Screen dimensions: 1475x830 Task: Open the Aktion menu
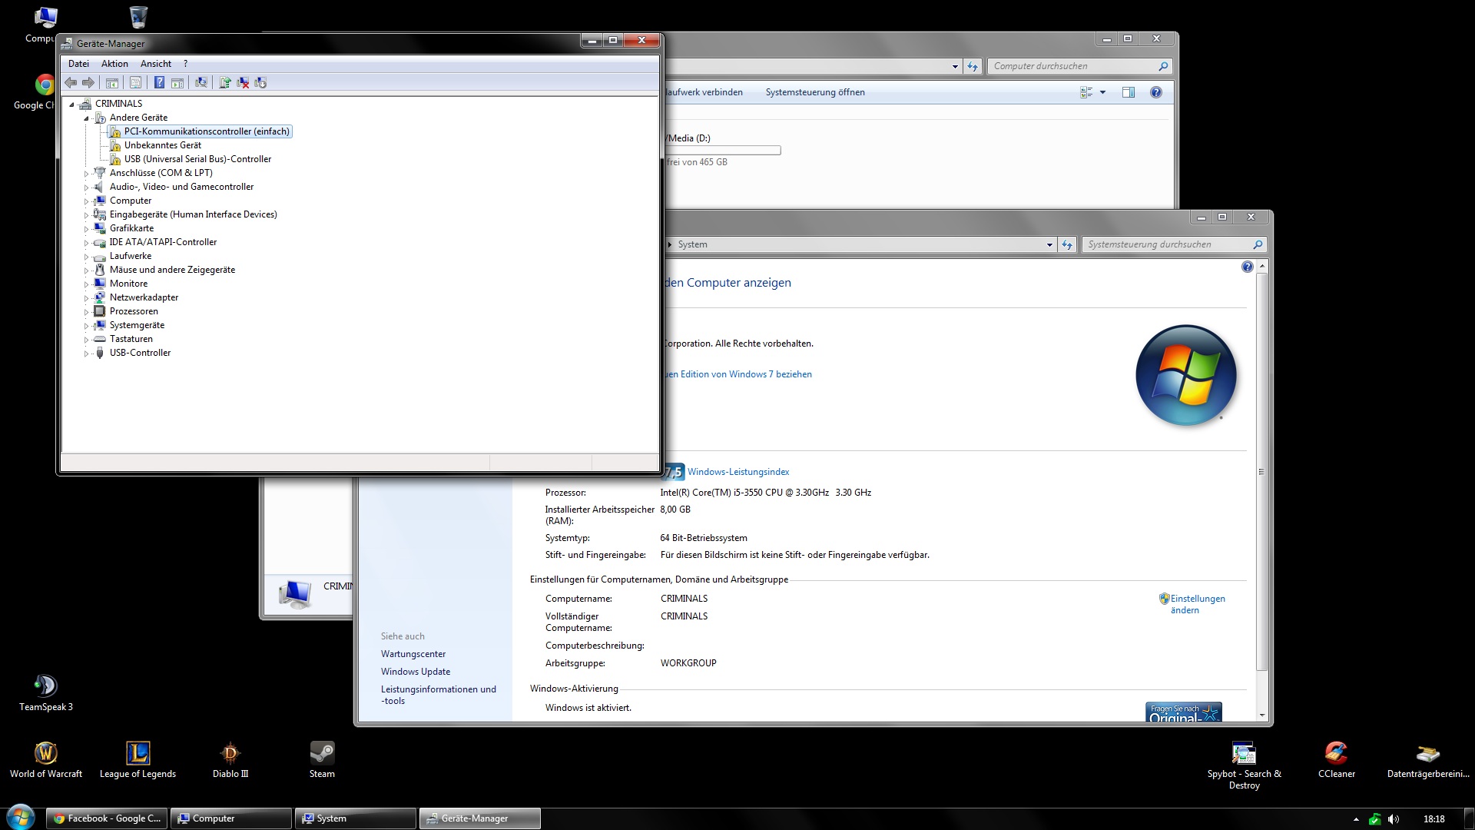(114, 64)
